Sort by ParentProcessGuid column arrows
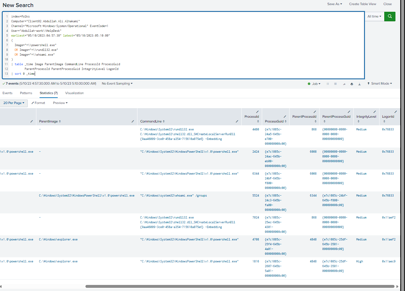This screenshot has width=405, height=291. pos(324,121)
